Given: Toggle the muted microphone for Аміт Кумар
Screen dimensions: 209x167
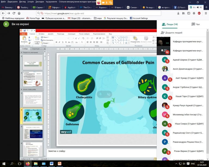Looking at the screenshot, I should (x=170, y=79).
